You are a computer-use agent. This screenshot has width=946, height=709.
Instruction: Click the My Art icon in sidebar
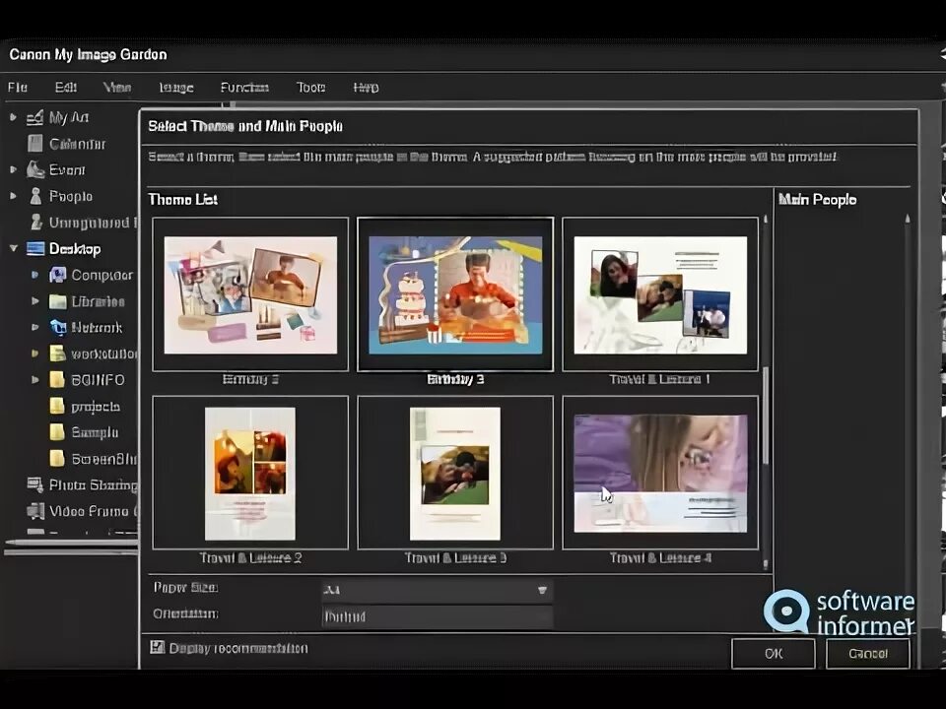click(35, 117)
